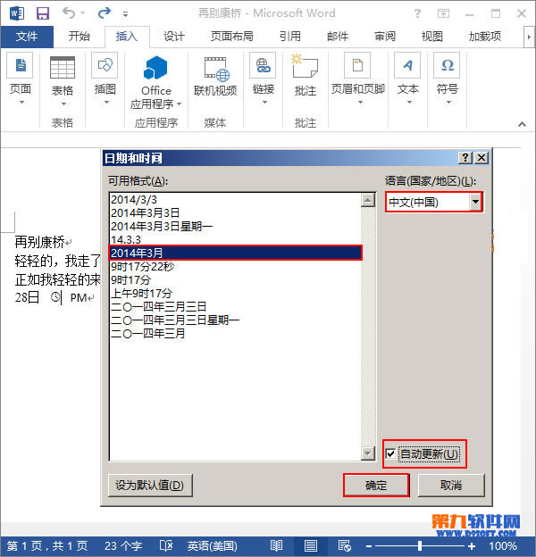Click the zoom in plus button

(x=472, y=546)
